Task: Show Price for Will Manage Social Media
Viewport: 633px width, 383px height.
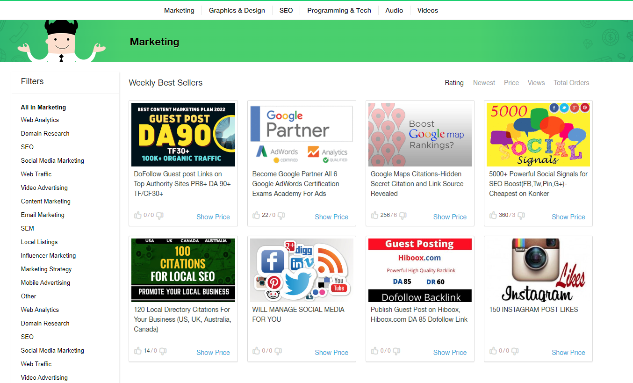Action: pos(331,353)
